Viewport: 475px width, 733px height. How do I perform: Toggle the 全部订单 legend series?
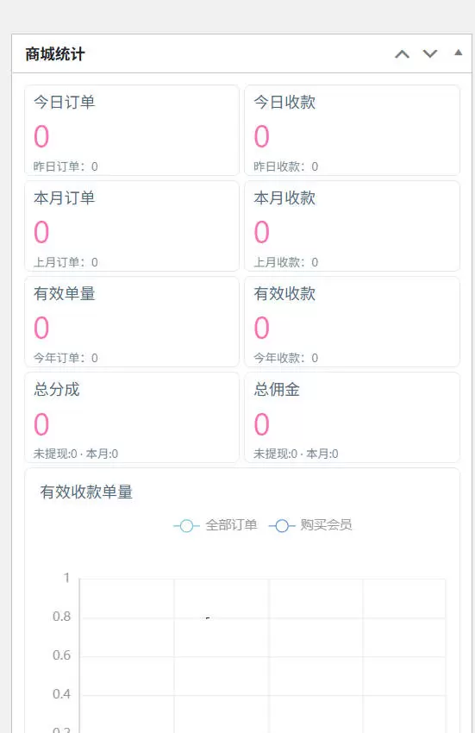pyautogui.click(x=216, y=525)
